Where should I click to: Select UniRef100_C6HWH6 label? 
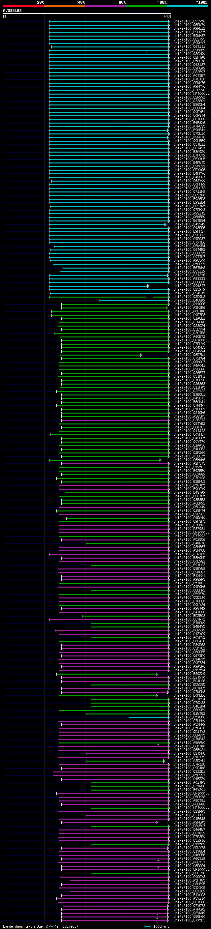pos(189,460)
